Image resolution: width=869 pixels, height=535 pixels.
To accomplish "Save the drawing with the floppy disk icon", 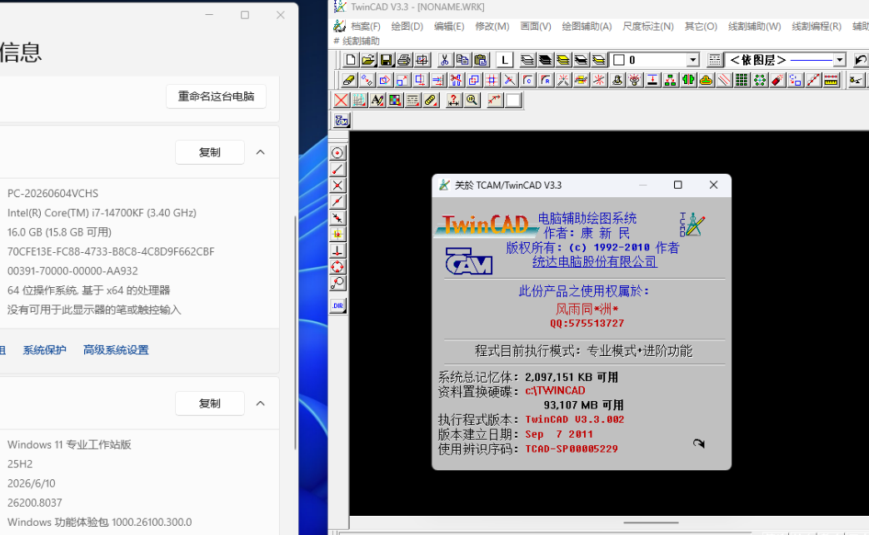I will tap(387, 60).
